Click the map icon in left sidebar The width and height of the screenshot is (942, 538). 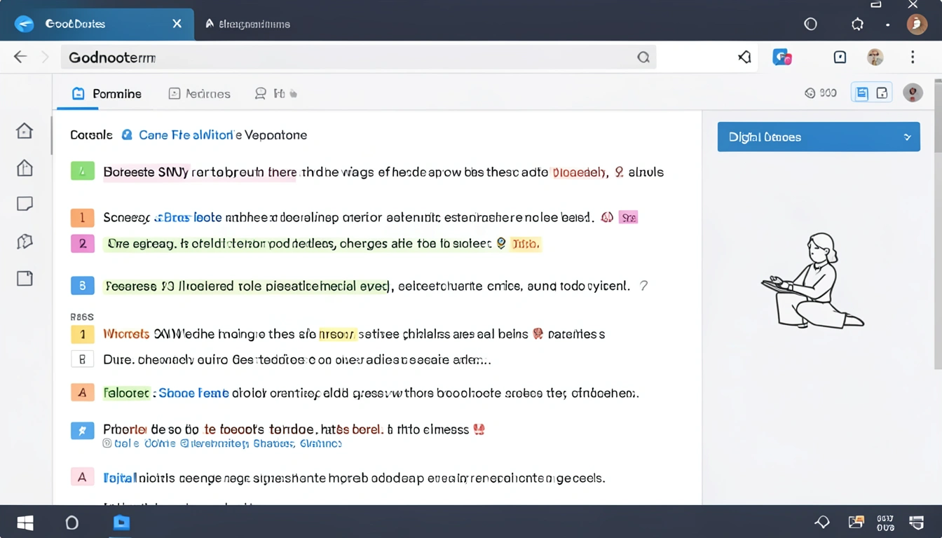[x=25, y=242]
